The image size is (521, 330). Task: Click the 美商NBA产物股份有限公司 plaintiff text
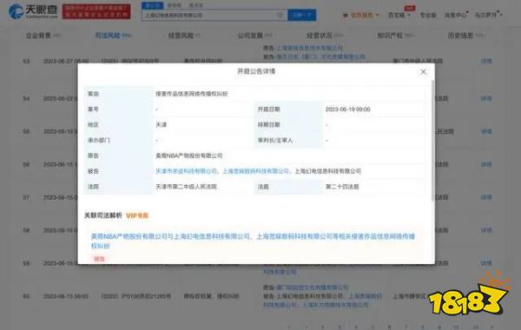click(189, 155)
